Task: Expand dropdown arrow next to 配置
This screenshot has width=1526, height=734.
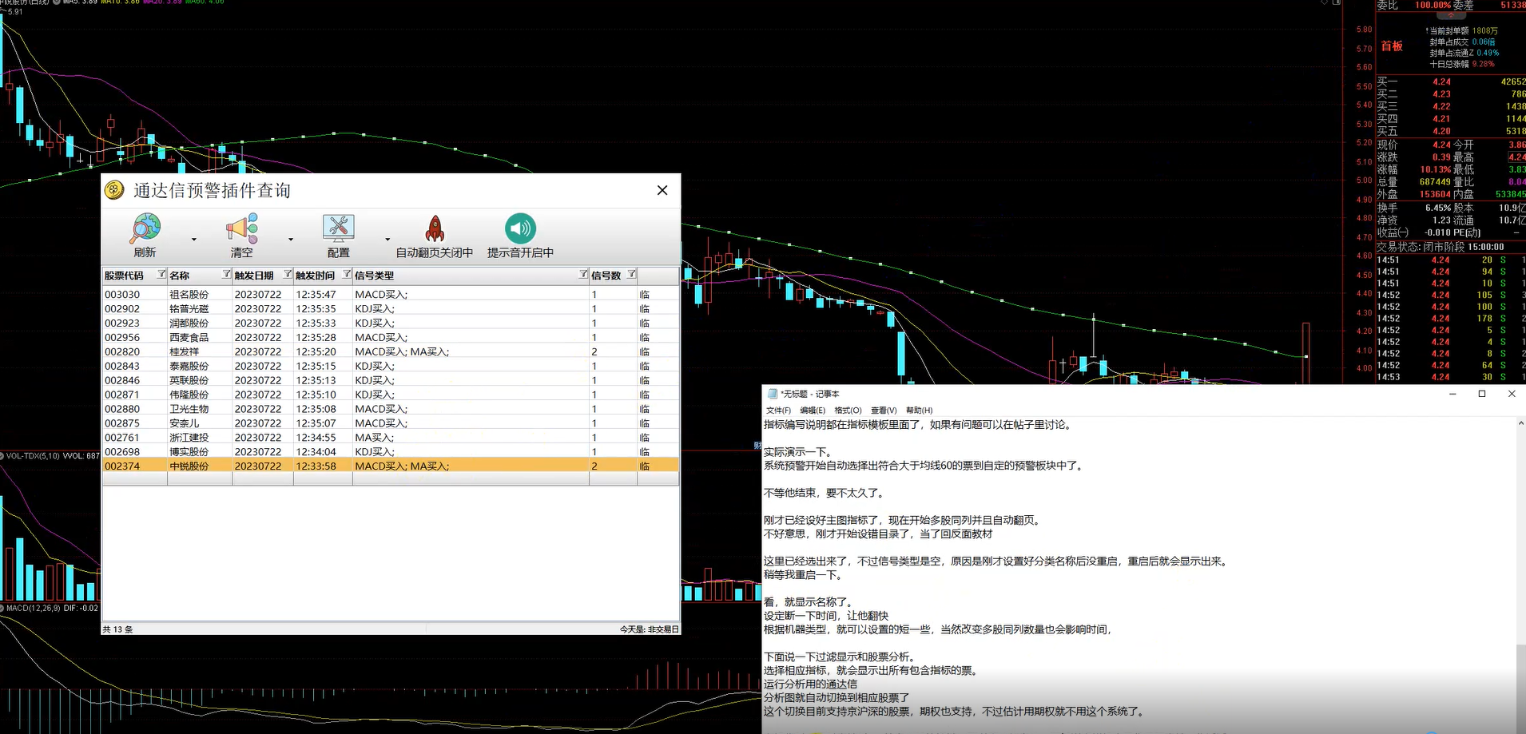Action: pos(387,239)
